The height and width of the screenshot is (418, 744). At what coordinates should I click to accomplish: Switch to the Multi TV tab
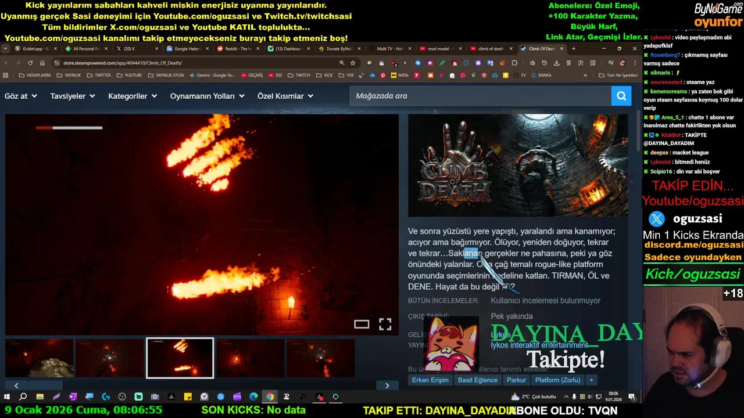click(x=389, y=49)
